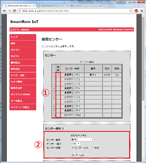This screenshot has width=146, height=163.
Task: Select radio button for sensor row 8
Action: [58, 106]
